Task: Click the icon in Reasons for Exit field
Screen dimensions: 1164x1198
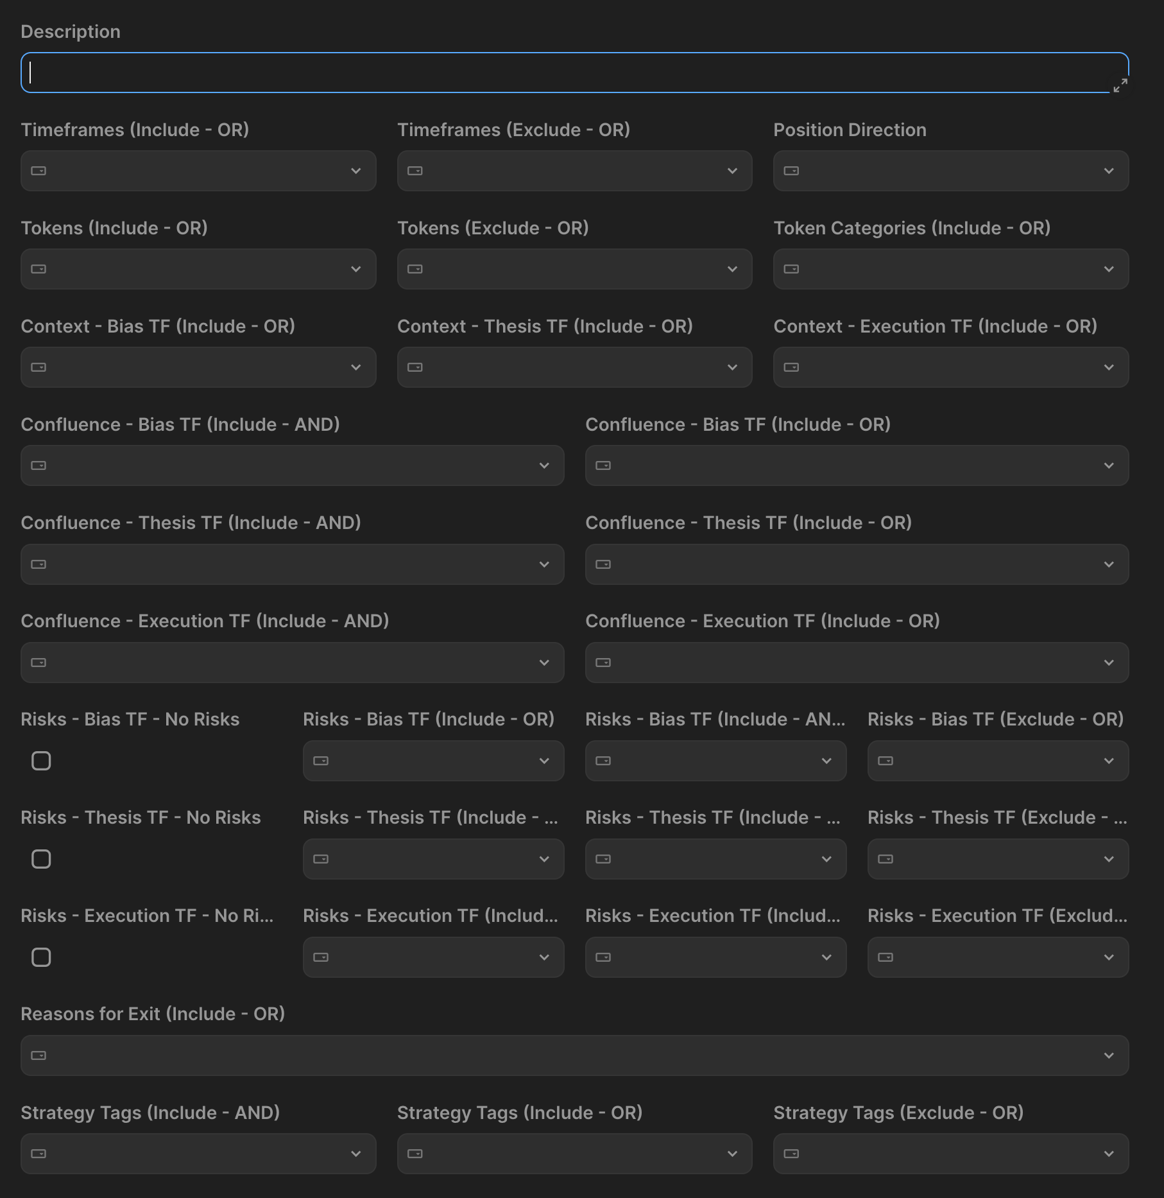Action: [x=40, y=1055]
